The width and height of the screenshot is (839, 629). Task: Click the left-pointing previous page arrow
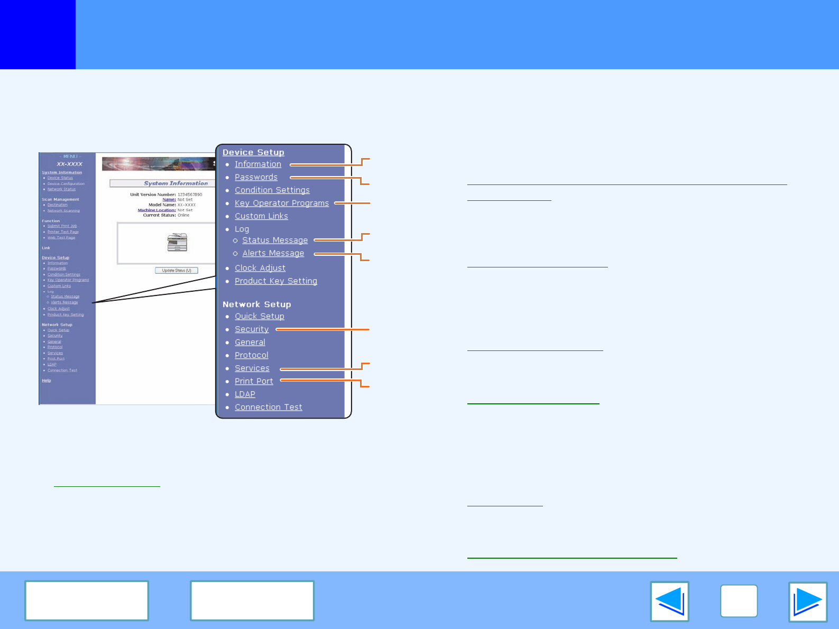point(669,602)
